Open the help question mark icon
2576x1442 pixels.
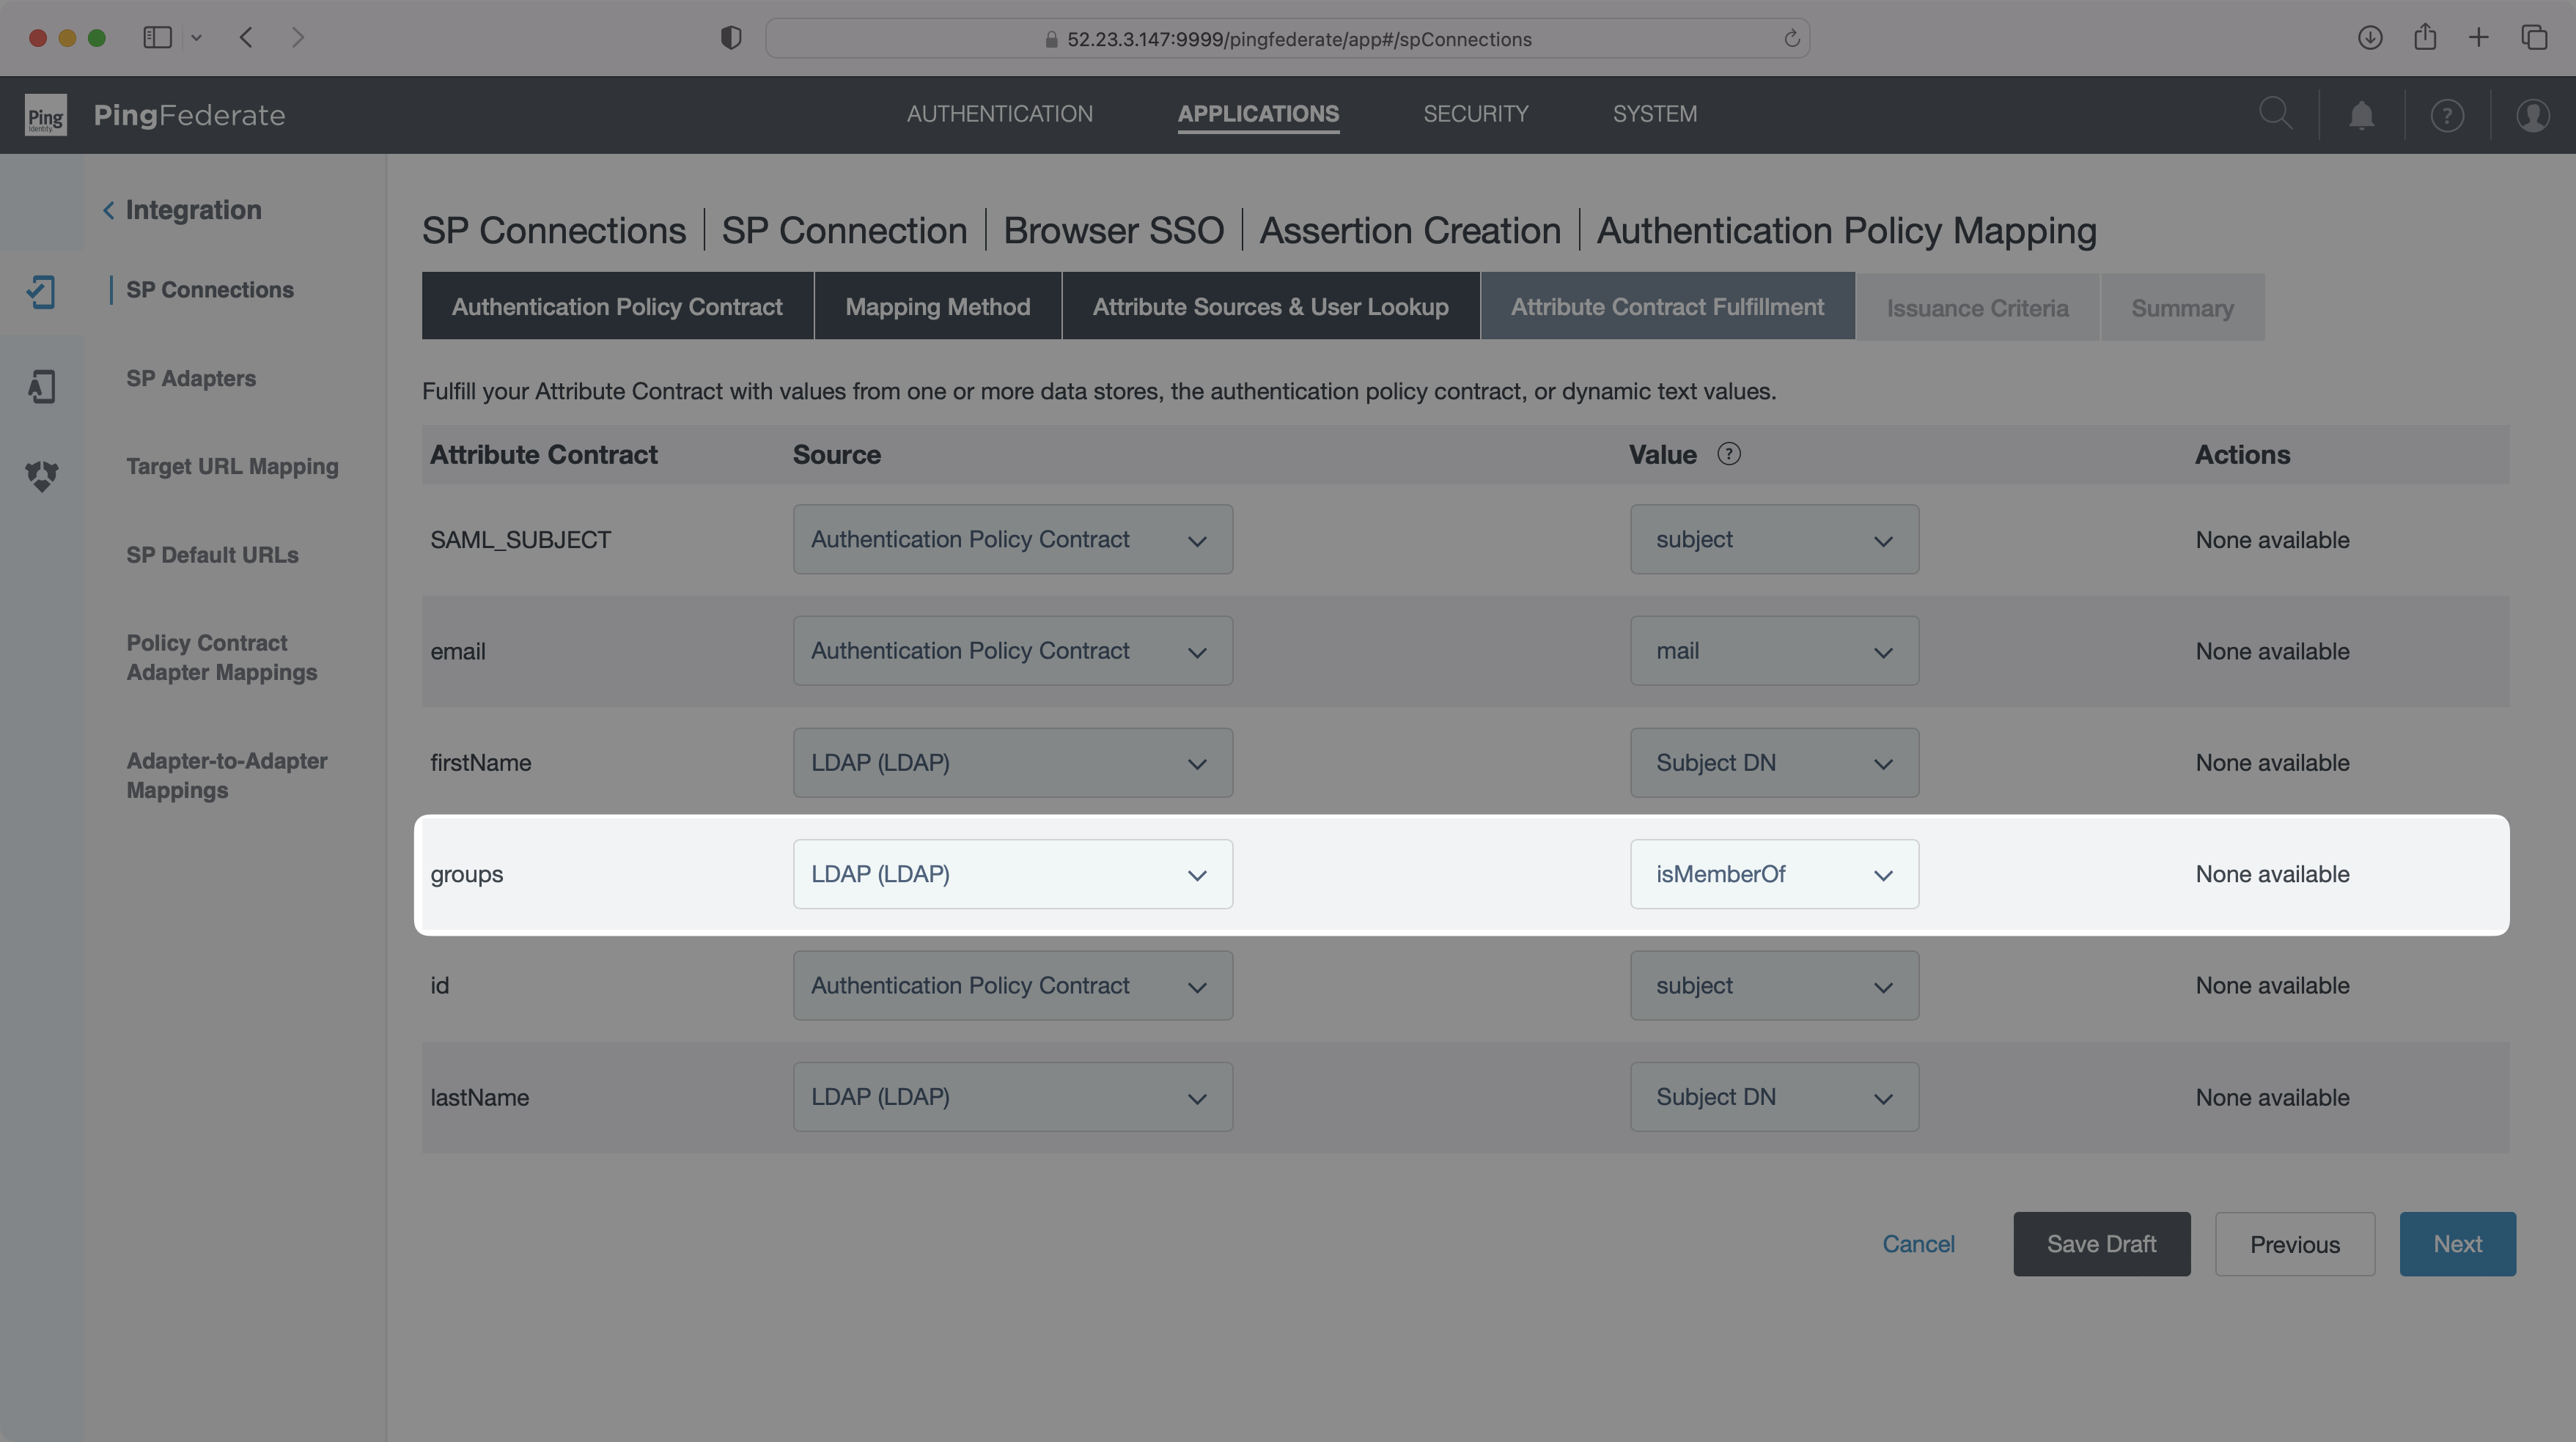(2446, 114)
